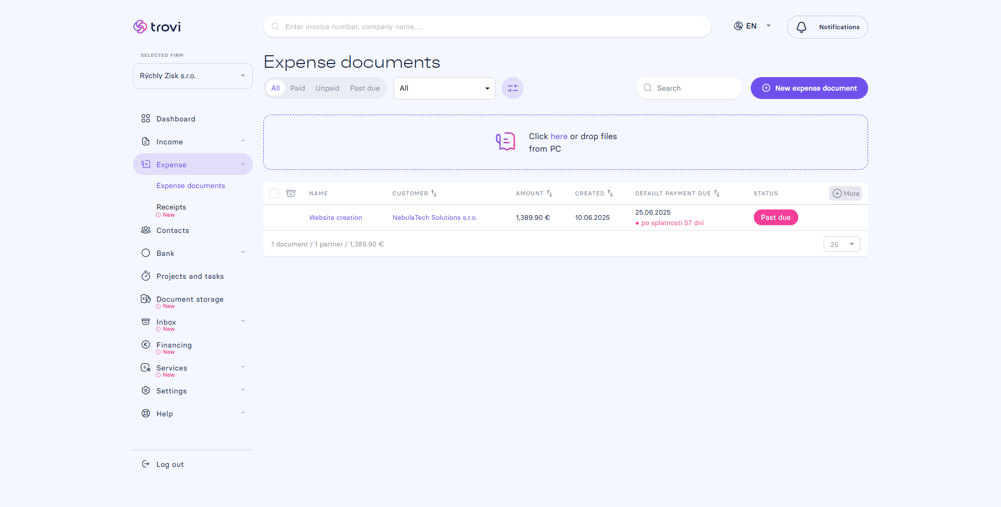The height and width of the screenshot is (507, 1001).
Task: Focus the table Search field
Action: pyautogui.click(x=689, y=88)
